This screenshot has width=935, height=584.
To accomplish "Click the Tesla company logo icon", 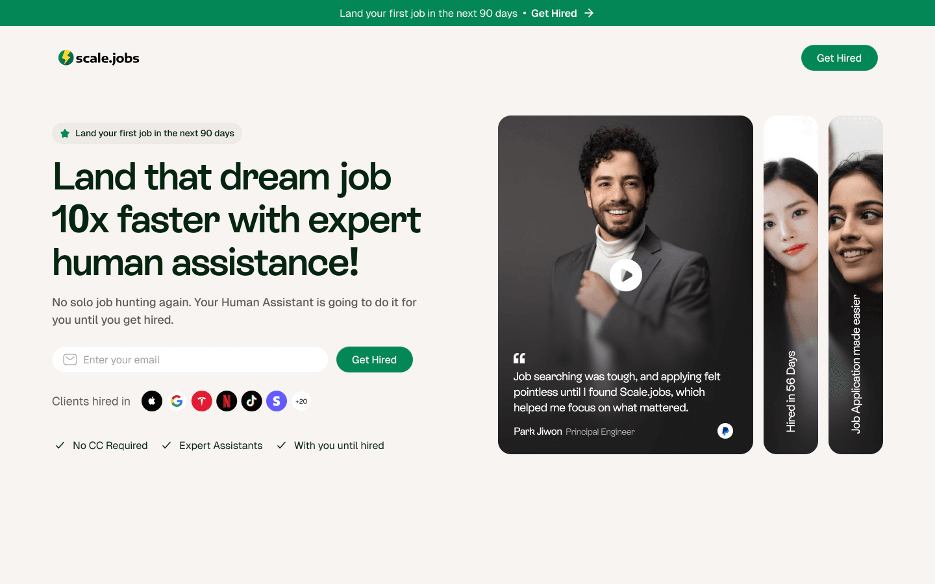I will tap(202, 401).
